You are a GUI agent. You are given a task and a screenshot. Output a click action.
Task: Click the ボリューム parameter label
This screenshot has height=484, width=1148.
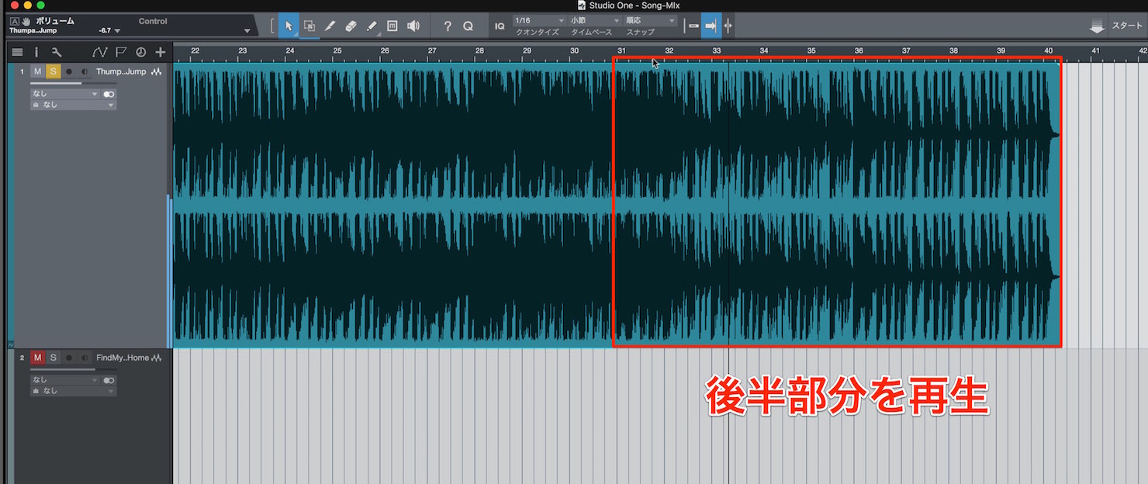point(55,21)
